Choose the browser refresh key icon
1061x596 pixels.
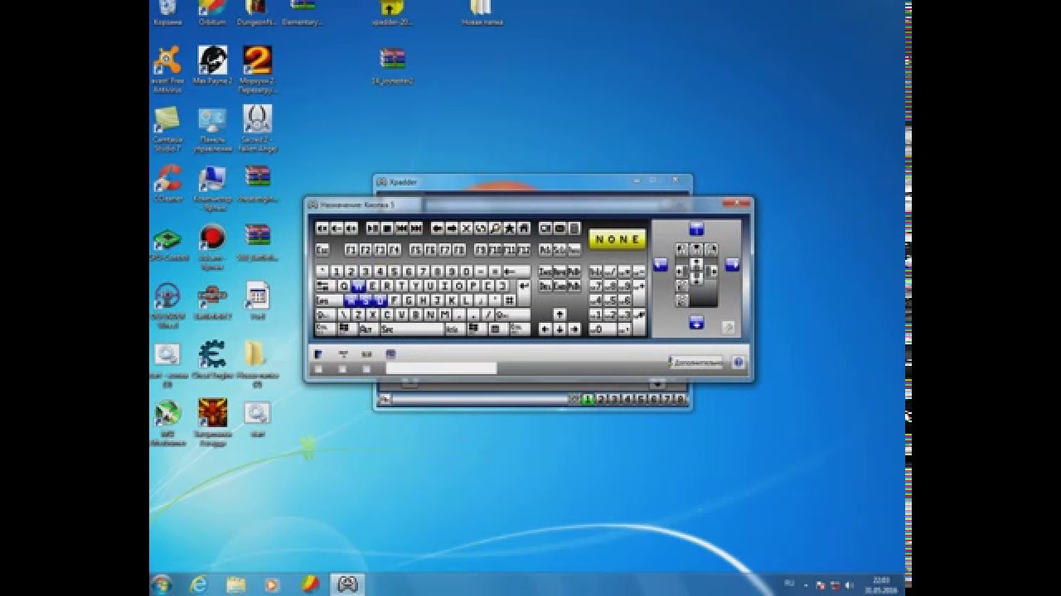click(481, 228)
